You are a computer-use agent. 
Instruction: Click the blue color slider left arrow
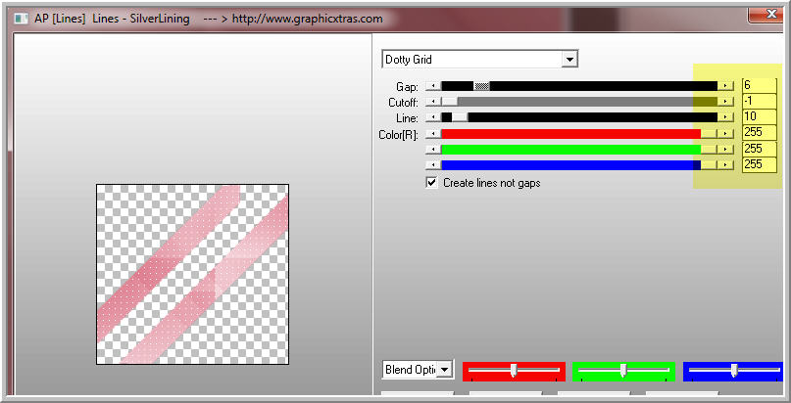pyautogui.click(x=433, y=165)
